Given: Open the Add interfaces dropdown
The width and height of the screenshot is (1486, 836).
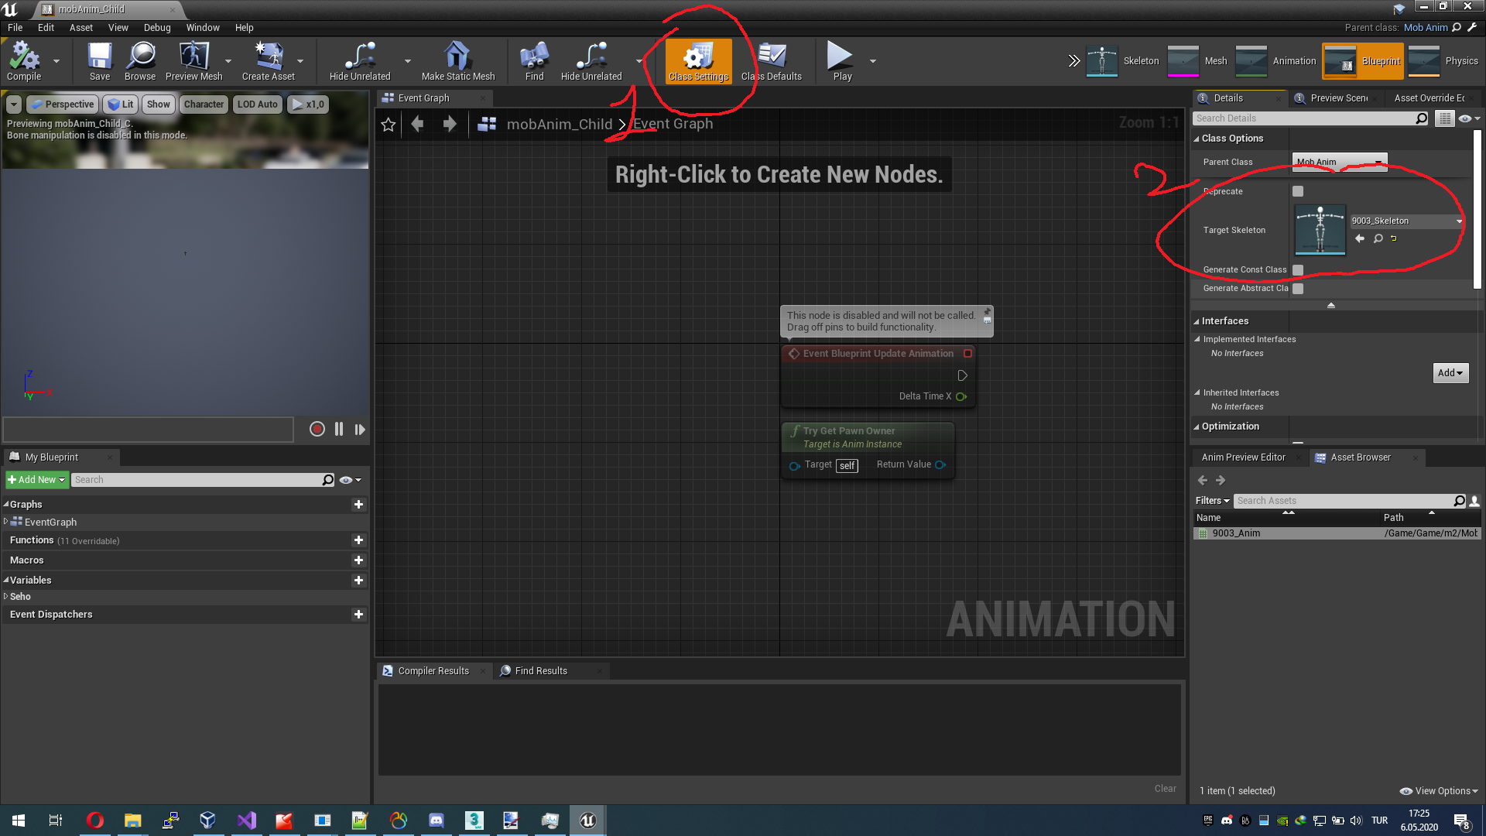Looking at the screenshot, I should pyautogui.click(x=1450, y=373).
